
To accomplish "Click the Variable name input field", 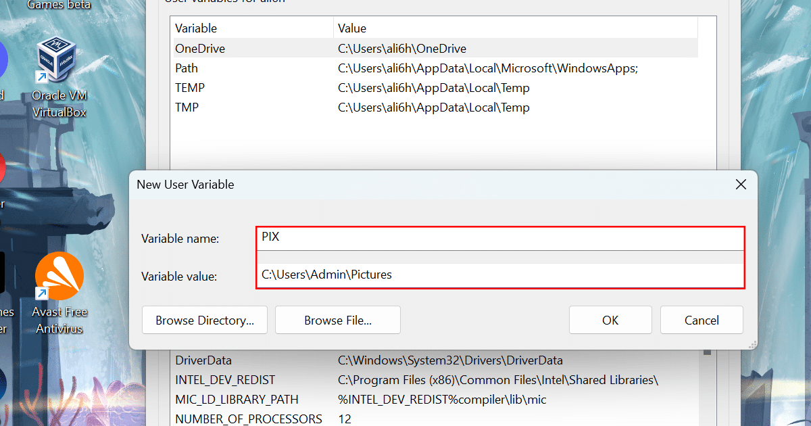I will click(x=500, y=238).
